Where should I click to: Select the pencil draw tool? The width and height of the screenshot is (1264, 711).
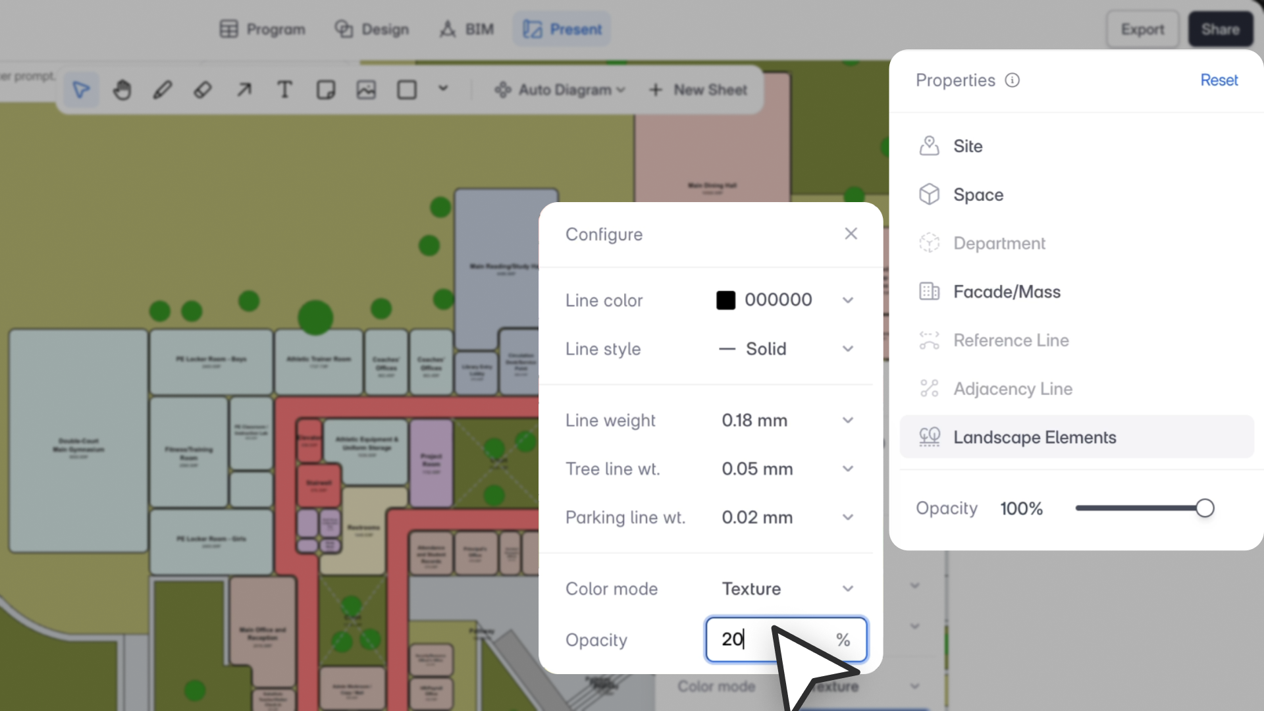[163, 90]
